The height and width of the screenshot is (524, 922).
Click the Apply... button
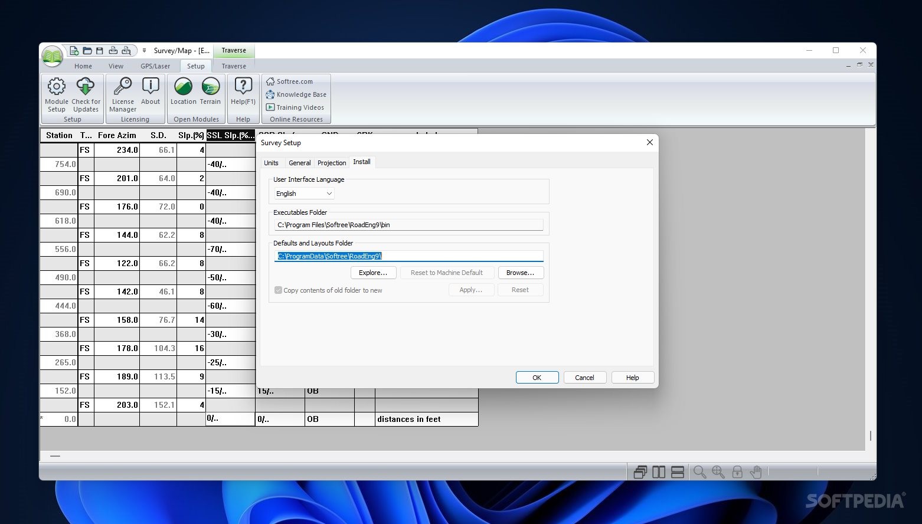[x=471, y=290]
